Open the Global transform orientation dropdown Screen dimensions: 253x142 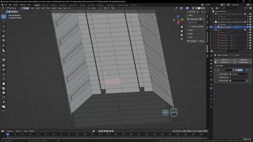click(x=93, y=8)
